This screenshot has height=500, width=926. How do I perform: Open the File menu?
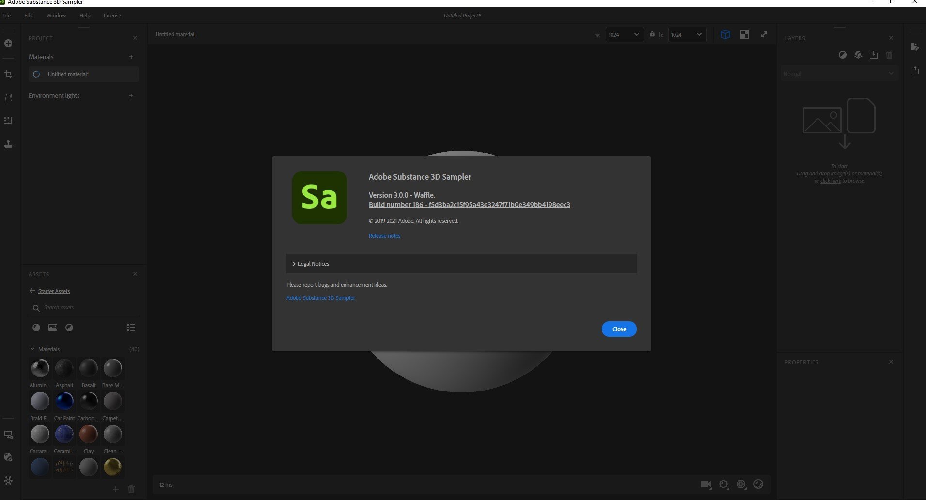pos(7,16)
